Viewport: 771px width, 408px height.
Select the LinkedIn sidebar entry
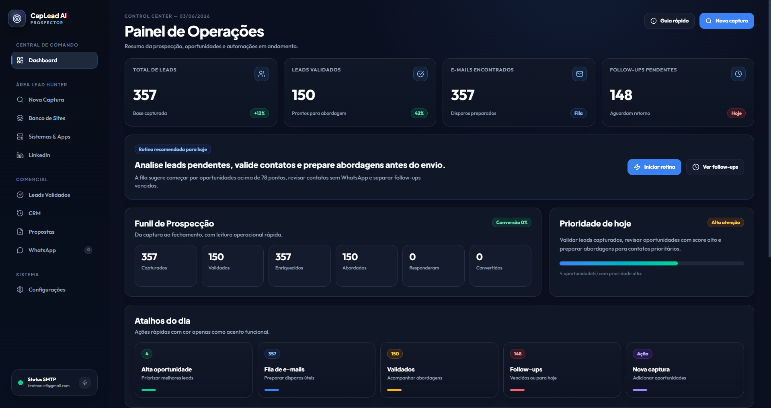[x=54, y=155]
